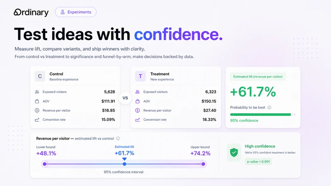Click the High confidence heading
The height and width of the screenshot is (186, 331).
[260, 146]
